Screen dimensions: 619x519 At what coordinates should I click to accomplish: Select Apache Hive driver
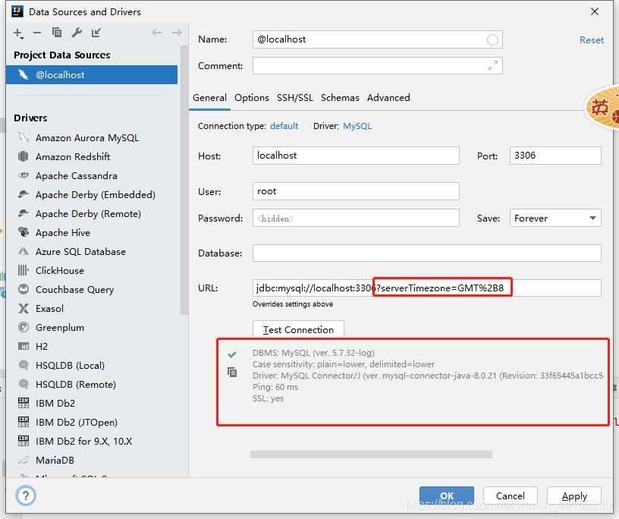pyautogui.click(x=63, y=233)
